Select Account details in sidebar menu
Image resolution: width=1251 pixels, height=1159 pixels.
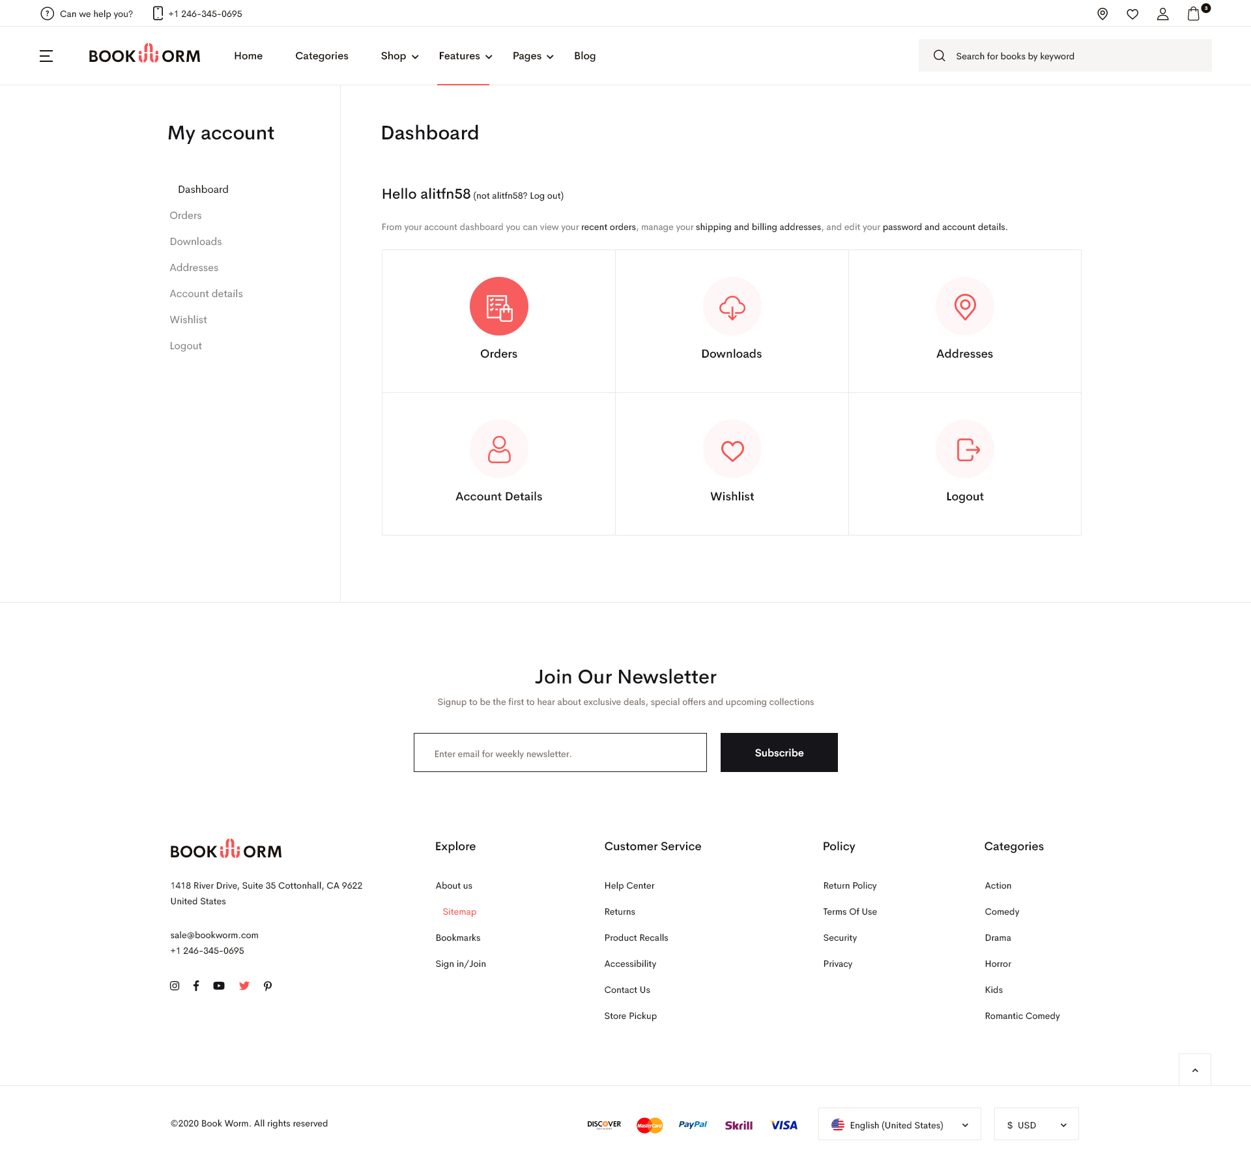coord(206,294)
